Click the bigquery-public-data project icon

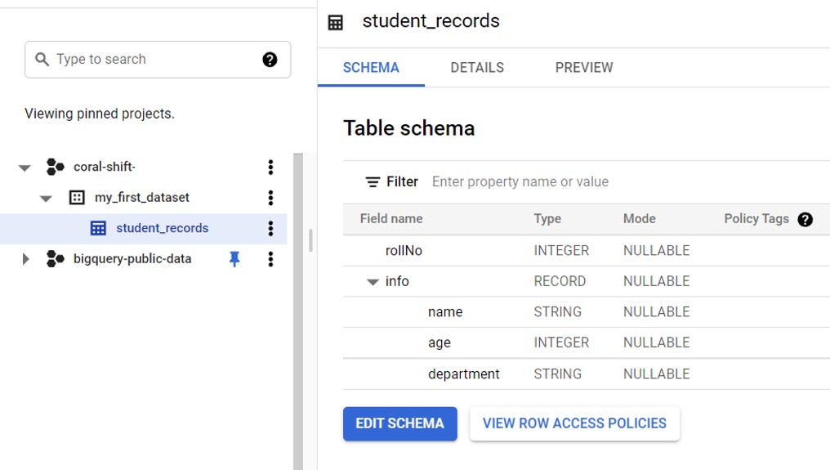tap(55, 258)
